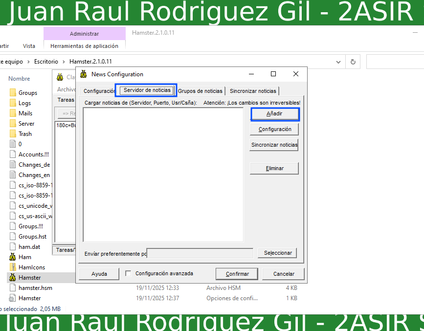The height and width of the screenshot is (331, 424).
Task: Open the first Configuración tab
Action: pyautogui.click(x=98, y=91)
